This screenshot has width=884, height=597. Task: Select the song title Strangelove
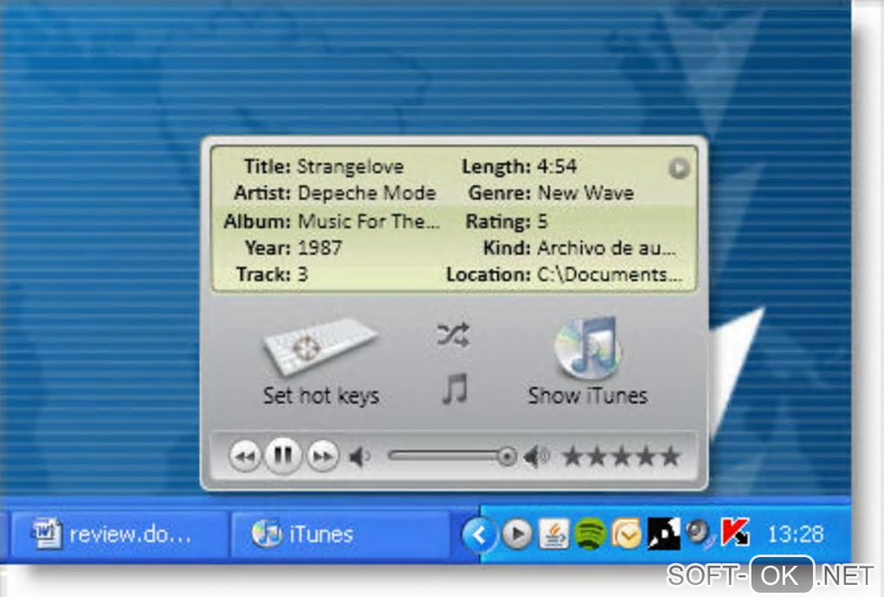click(x=350, y=166)
